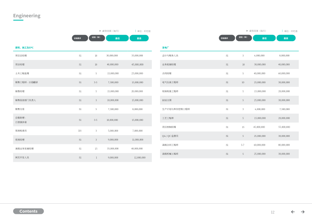Viewport: 312px width, 221px height.
Task: Click the triangle marker beside right 薪资范围(每月)
Action: tap(247, 31)
